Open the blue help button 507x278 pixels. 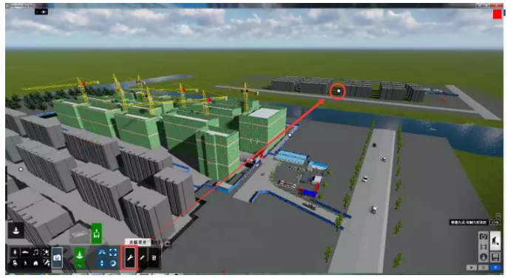[x=495, y=268]
